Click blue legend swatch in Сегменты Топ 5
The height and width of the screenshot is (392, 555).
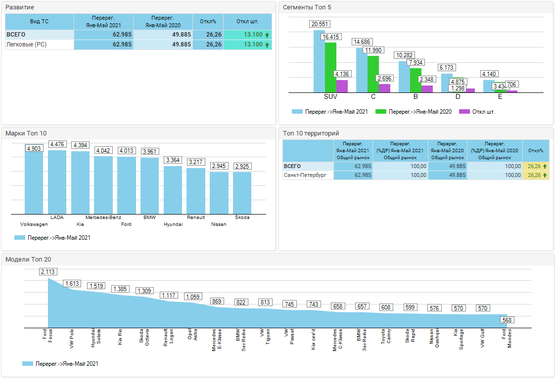tap(297, 112)
